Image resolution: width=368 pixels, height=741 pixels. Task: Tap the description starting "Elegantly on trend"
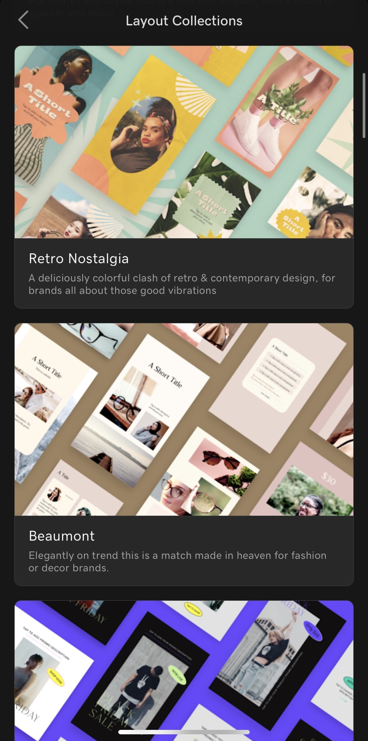coord(177,562)
